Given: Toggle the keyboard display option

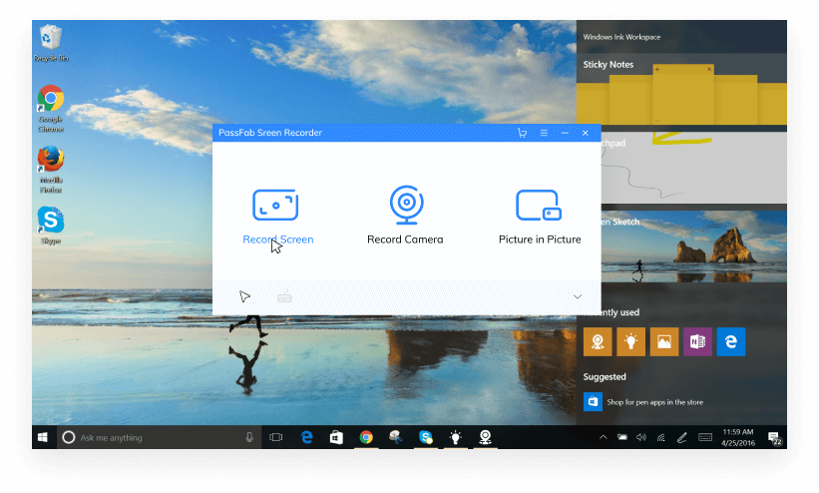Looking at the screenshot, I should click(x=284, y=296).
